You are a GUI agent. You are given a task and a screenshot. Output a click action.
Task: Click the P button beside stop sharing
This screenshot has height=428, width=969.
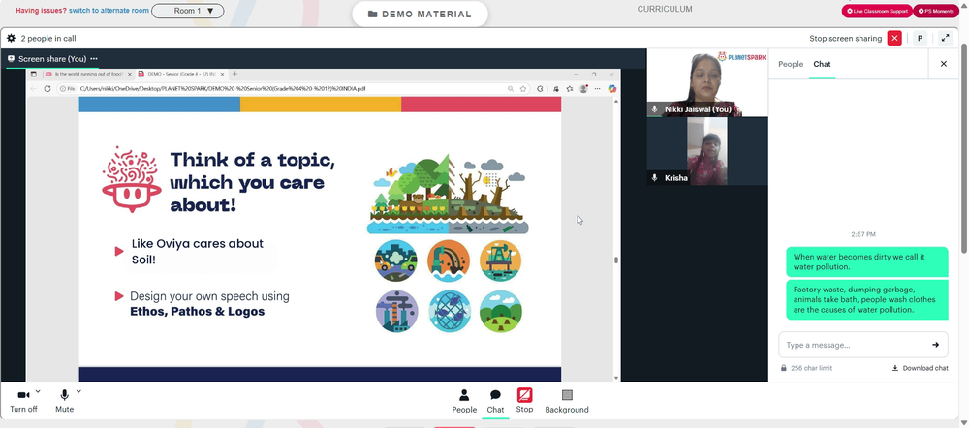pos(920,39)
